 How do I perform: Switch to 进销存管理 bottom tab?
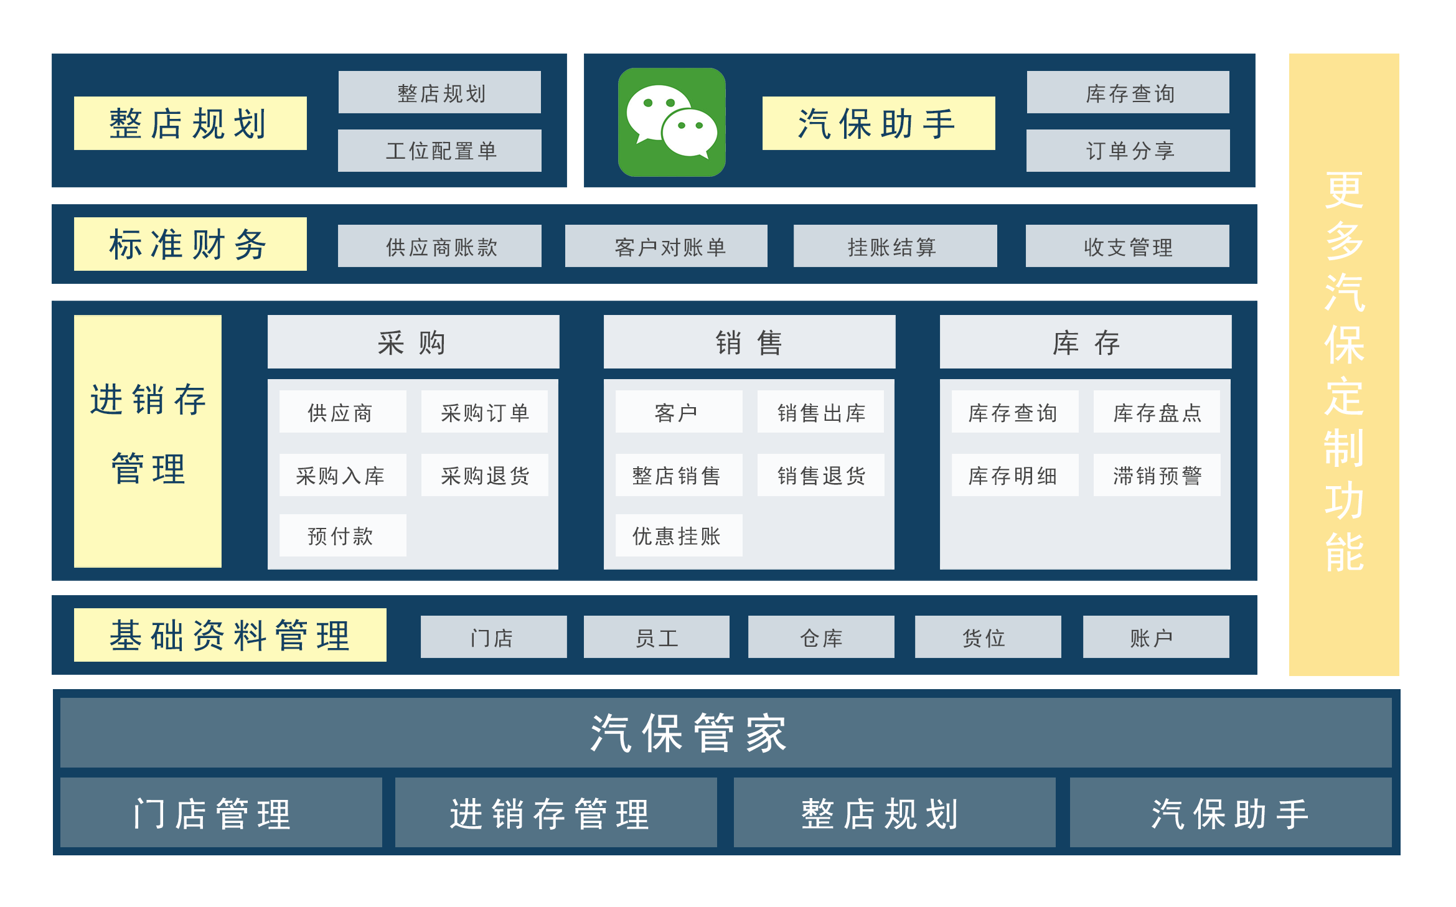coord(556,812)
